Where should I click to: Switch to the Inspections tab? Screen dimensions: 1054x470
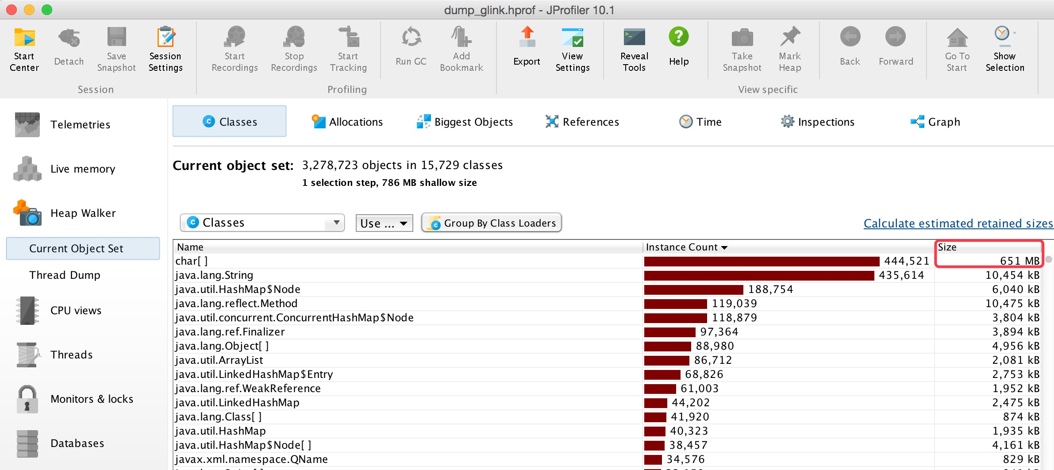(x=818, y=122)
